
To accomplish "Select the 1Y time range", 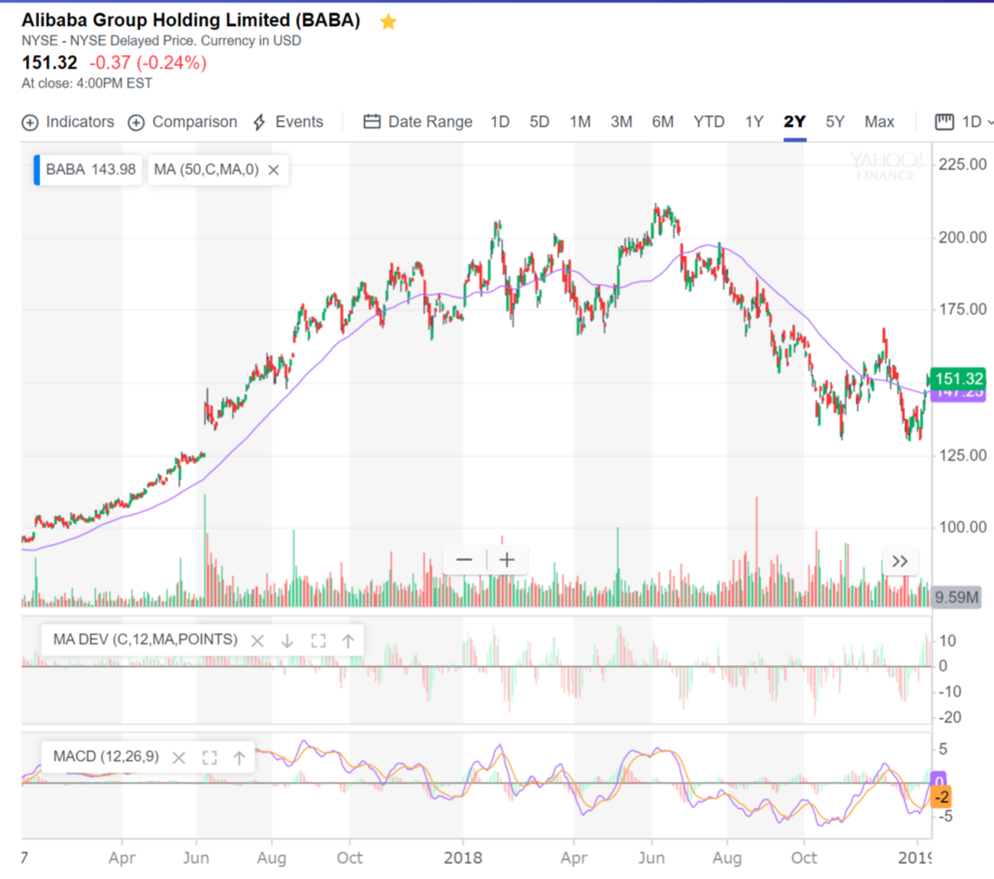I will (x=755, y=122).
